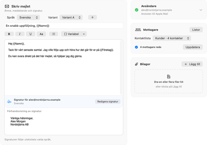Open Listor in Mottagare panel
Image resolution: width=207 pixels, height=145 pixels.
196,30
